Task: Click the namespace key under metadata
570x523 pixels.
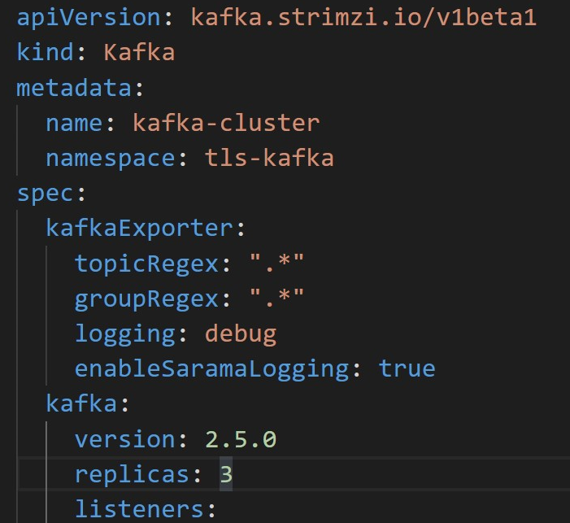Action: click(110, 159)
